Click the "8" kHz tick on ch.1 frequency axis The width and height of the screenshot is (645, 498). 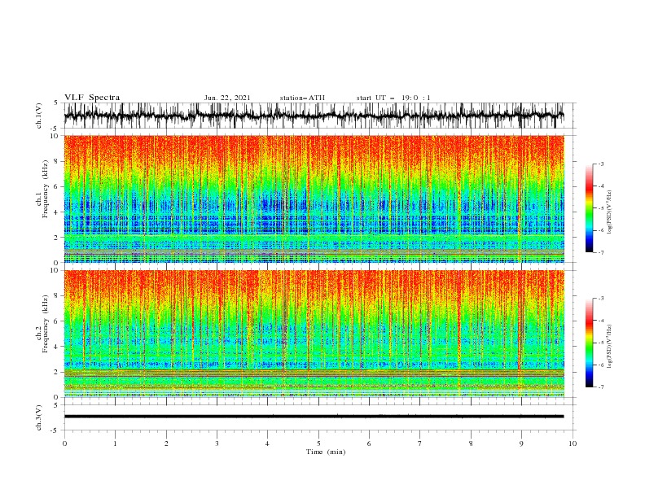56,161
